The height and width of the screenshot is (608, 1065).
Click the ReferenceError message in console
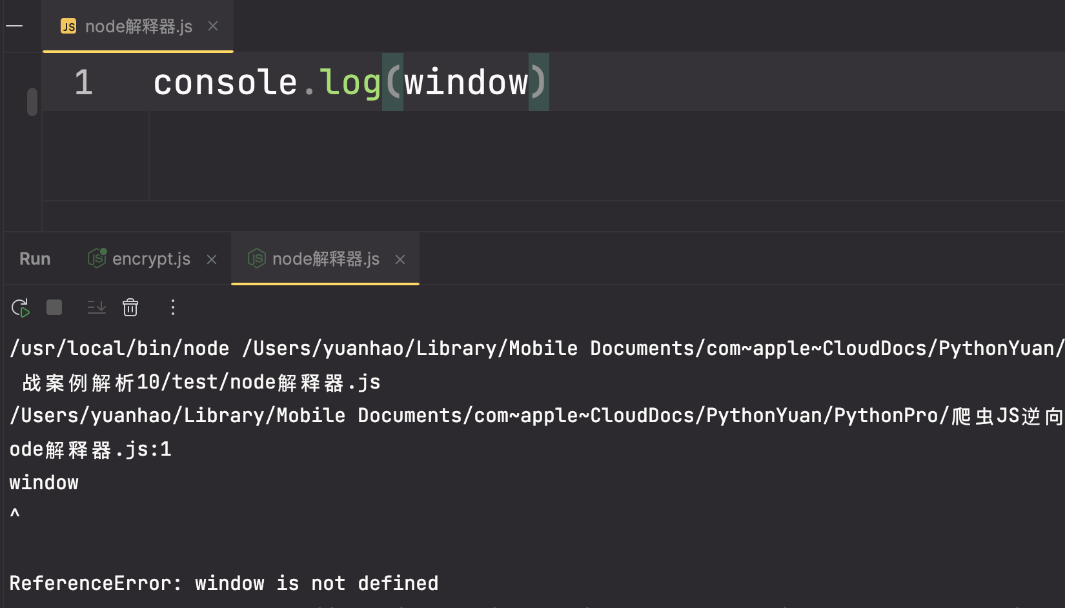[224, 583]
